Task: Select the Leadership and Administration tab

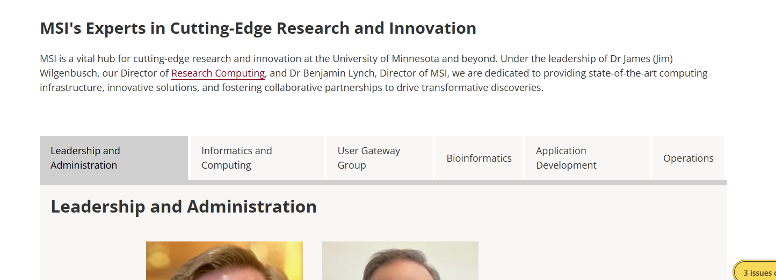Action: click(113, 158)
